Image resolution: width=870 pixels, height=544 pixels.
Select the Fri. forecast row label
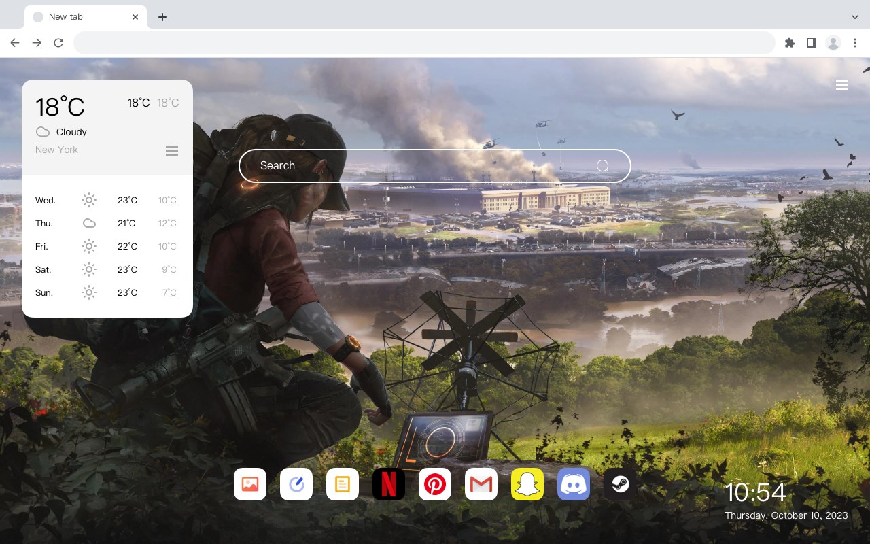[41, 246]
